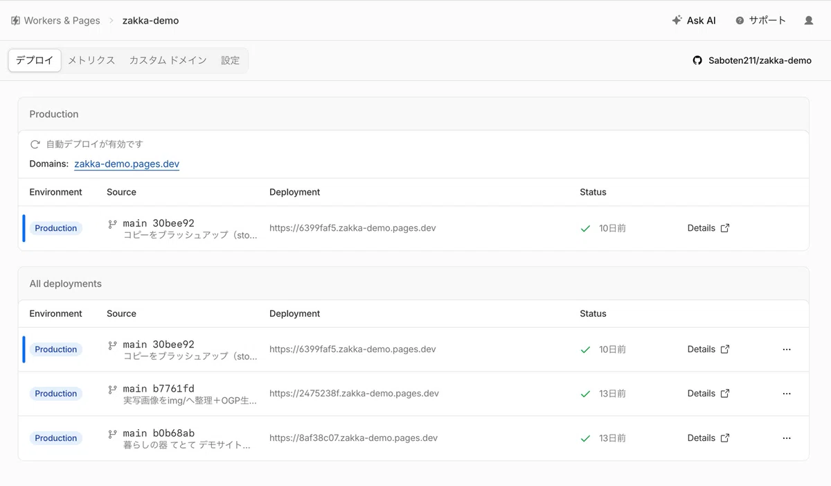Click branch icon of b0b68ab deployment
This screenshot has width=831, height=486.
[112, 434]
